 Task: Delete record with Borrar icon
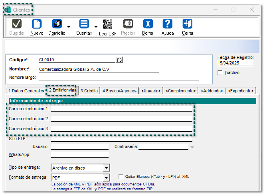click(x=148, y=24)
